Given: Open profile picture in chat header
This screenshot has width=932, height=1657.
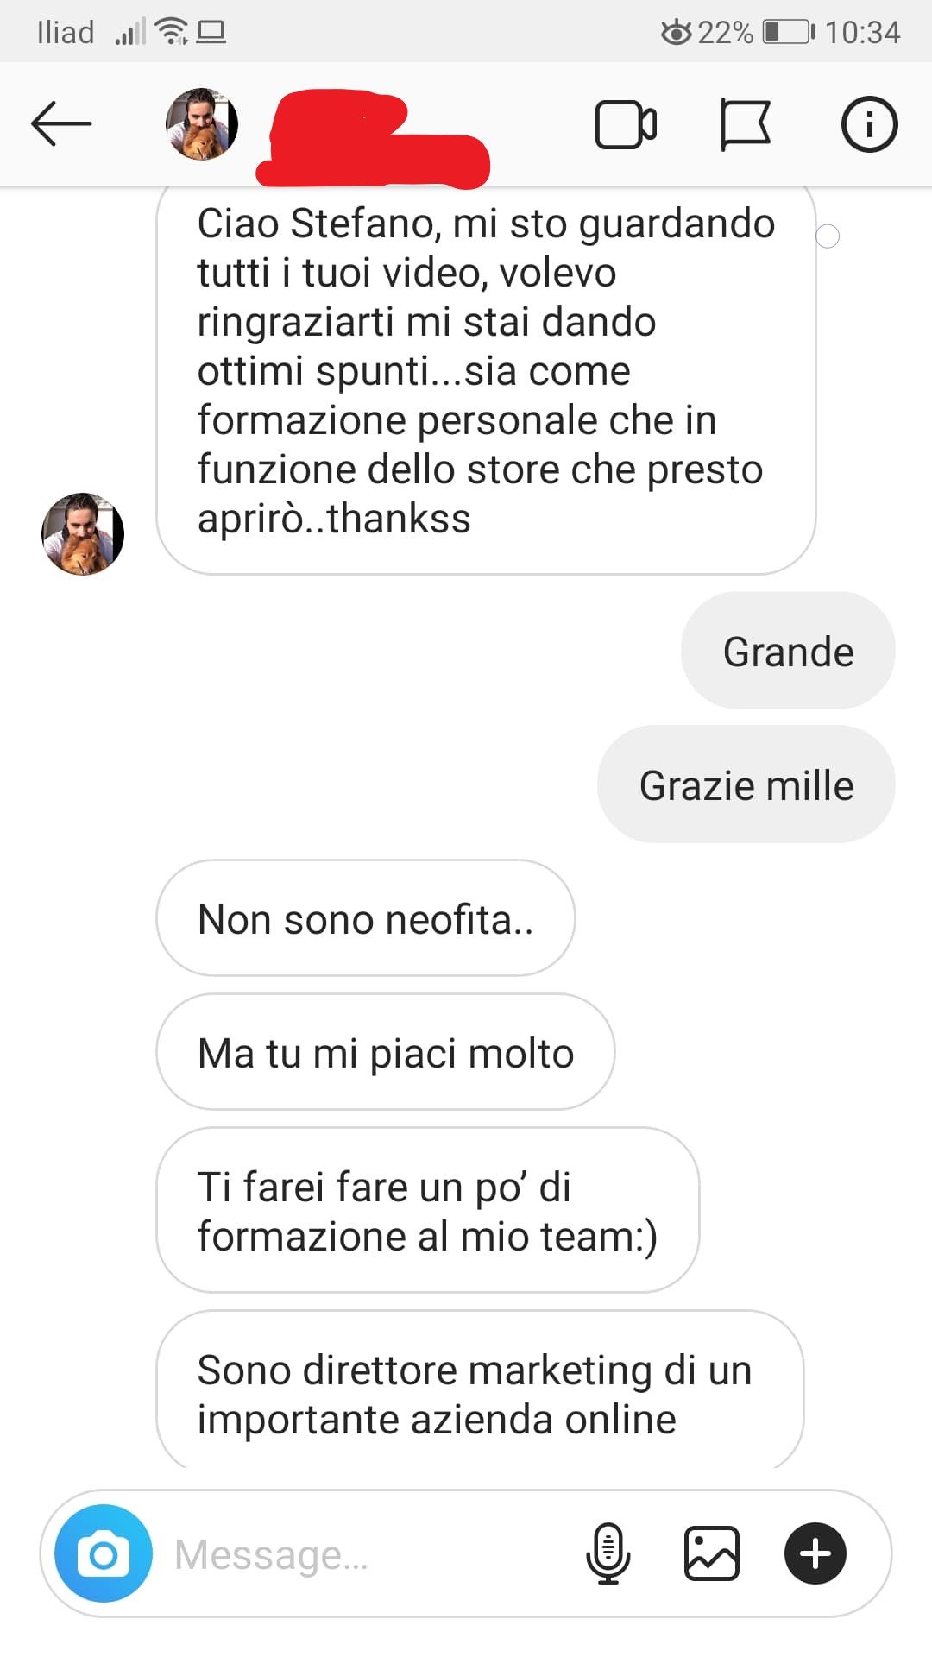Looking at the screenshot, I should pyautogui.click(x=202, y=124).
